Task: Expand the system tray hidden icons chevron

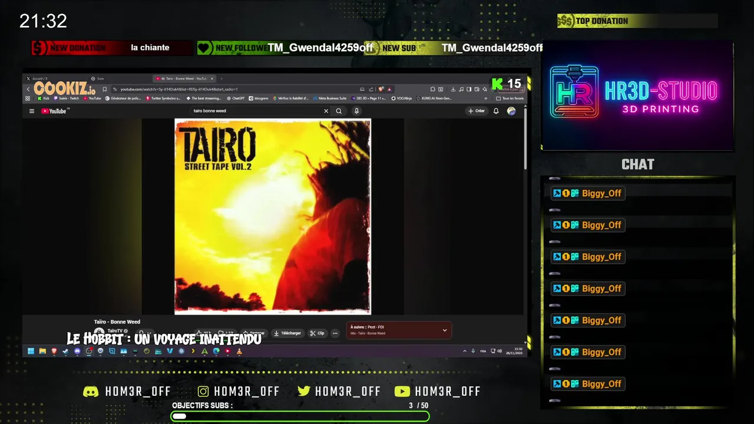Action: (x=465, y=351)
